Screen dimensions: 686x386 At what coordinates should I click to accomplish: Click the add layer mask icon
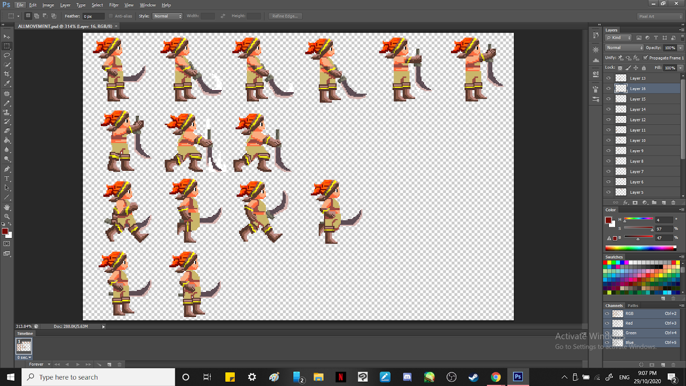coord(635,202)
